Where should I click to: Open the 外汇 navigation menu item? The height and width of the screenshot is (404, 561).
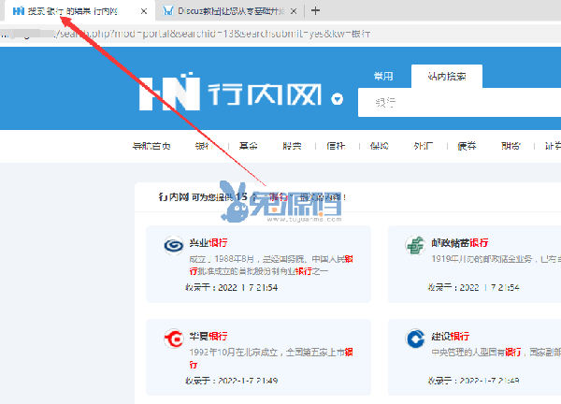(424, 146)
